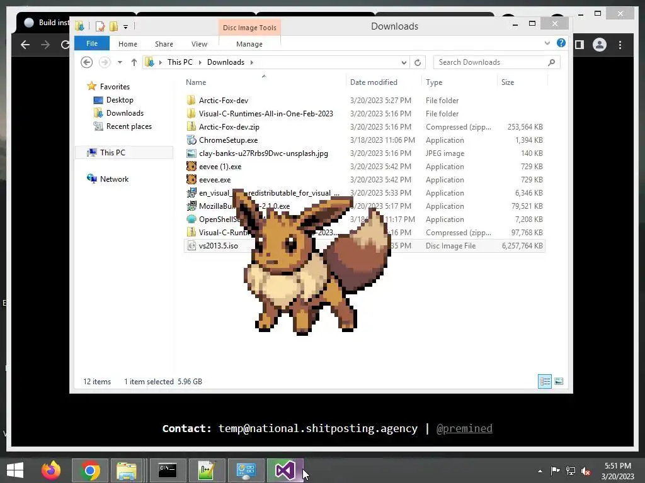
Task: Open the @premined link in Chrome window
Action: tap(464, 428)
